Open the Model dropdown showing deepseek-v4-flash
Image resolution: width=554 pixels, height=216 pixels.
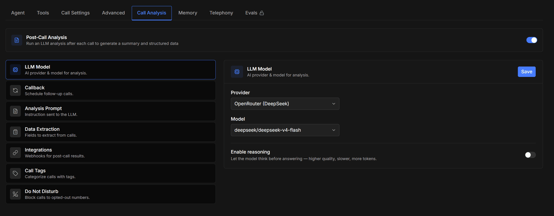285,130
